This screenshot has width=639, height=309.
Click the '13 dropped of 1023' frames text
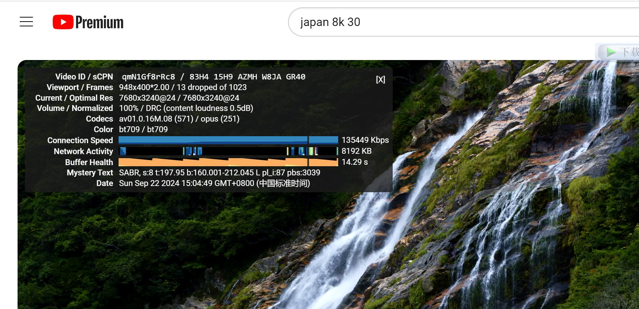click(212, 88)
